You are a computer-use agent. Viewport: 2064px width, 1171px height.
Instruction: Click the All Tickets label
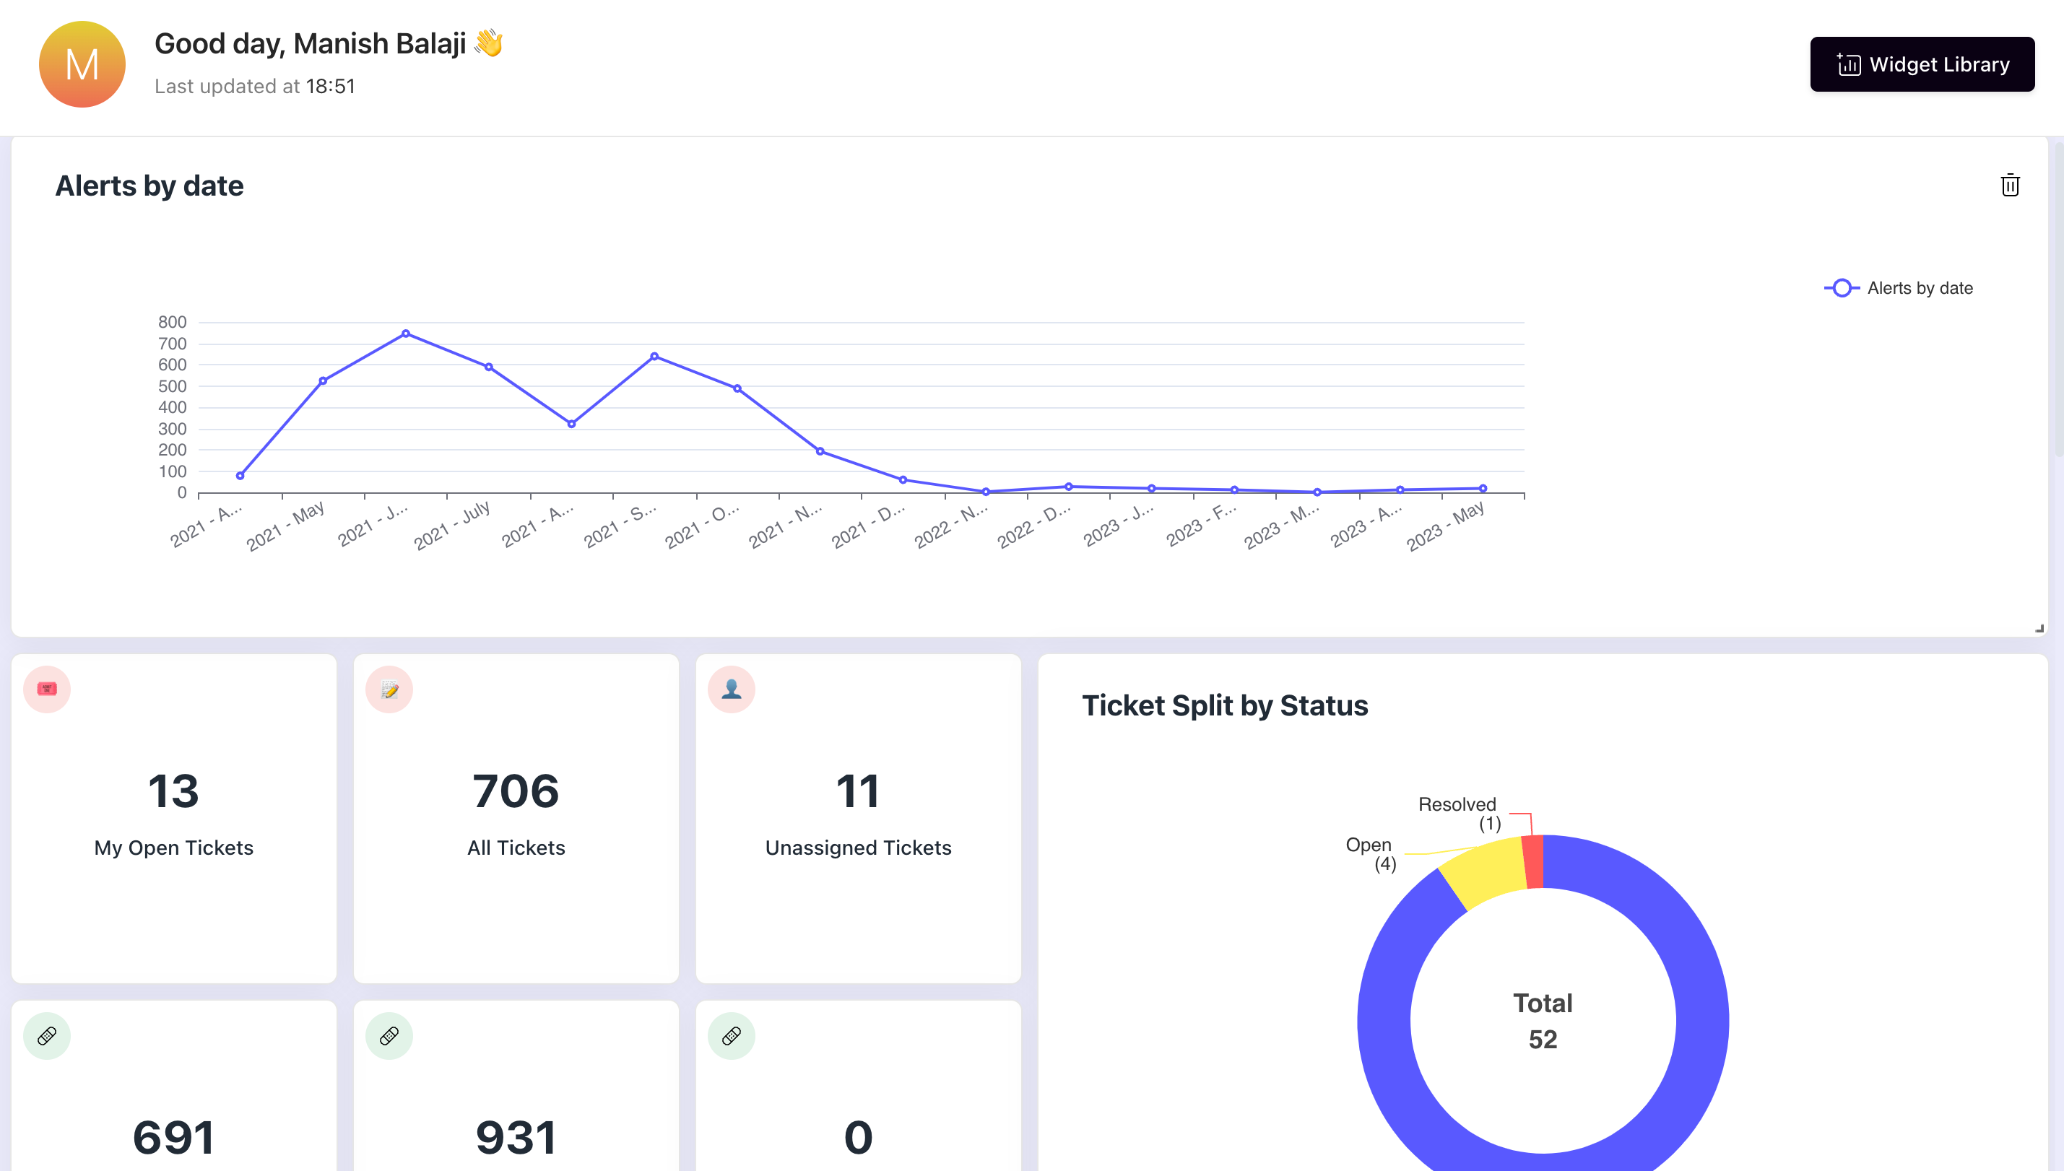coord(516,848)
